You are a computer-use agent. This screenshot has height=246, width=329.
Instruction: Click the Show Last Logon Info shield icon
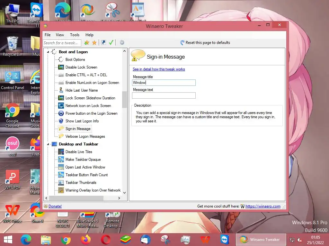tap(61, 121)
